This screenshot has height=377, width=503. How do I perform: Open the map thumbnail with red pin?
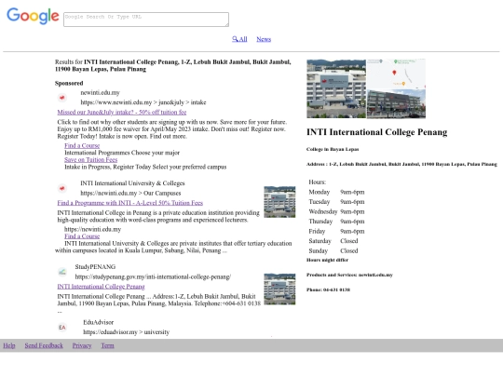(x=396, y=74)
